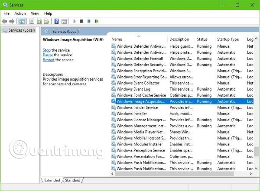Click the Stop Service square icon
The width and height of the screenshot is (260, 191).
pos(81,21)
